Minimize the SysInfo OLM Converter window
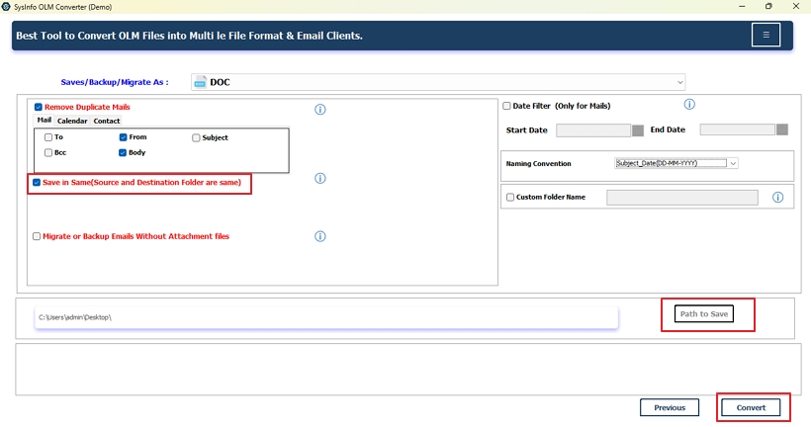 [742, 6]
